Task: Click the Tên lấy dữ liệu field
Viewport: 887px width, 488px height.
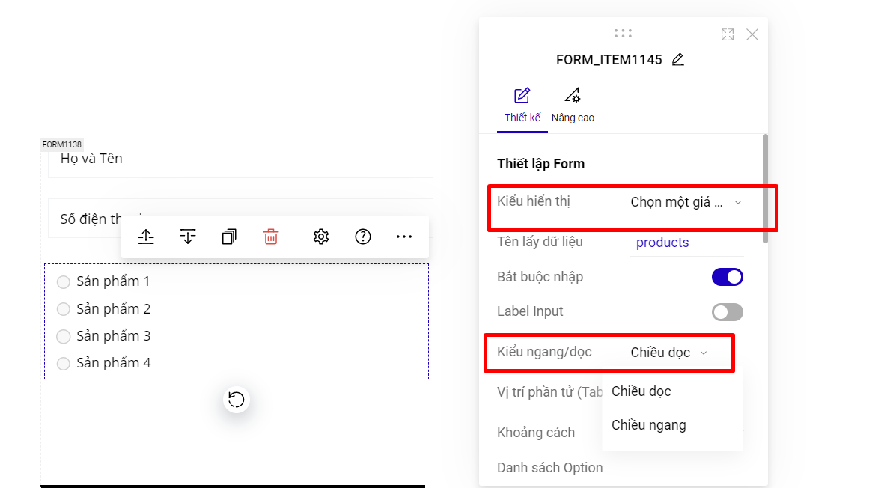Action: tap(686, 243)
